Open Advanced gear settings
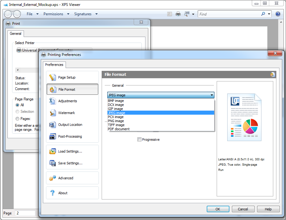The image size is (286, 220). tap(53, 178)
